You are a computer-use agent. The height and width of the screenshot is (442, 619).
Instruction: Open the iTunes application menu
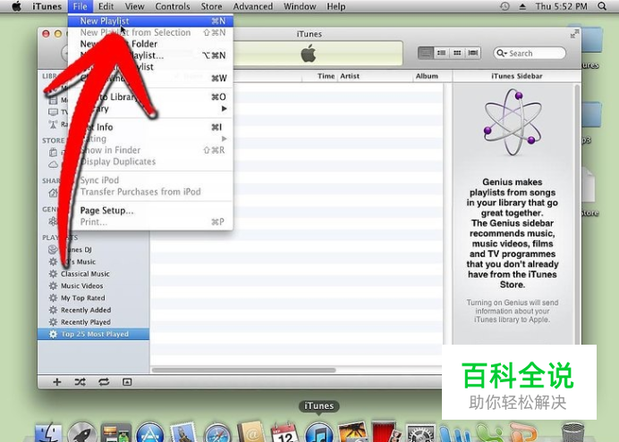(x=47, y=6)
